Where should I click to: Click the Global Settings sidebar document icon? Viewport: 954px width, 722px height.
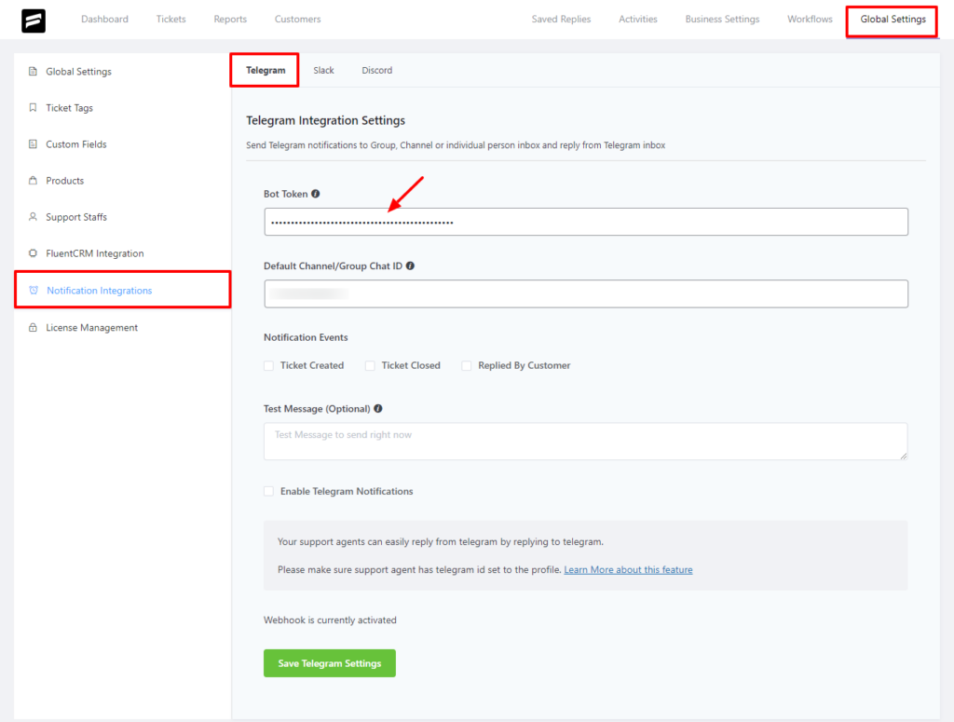coord(33,71)
